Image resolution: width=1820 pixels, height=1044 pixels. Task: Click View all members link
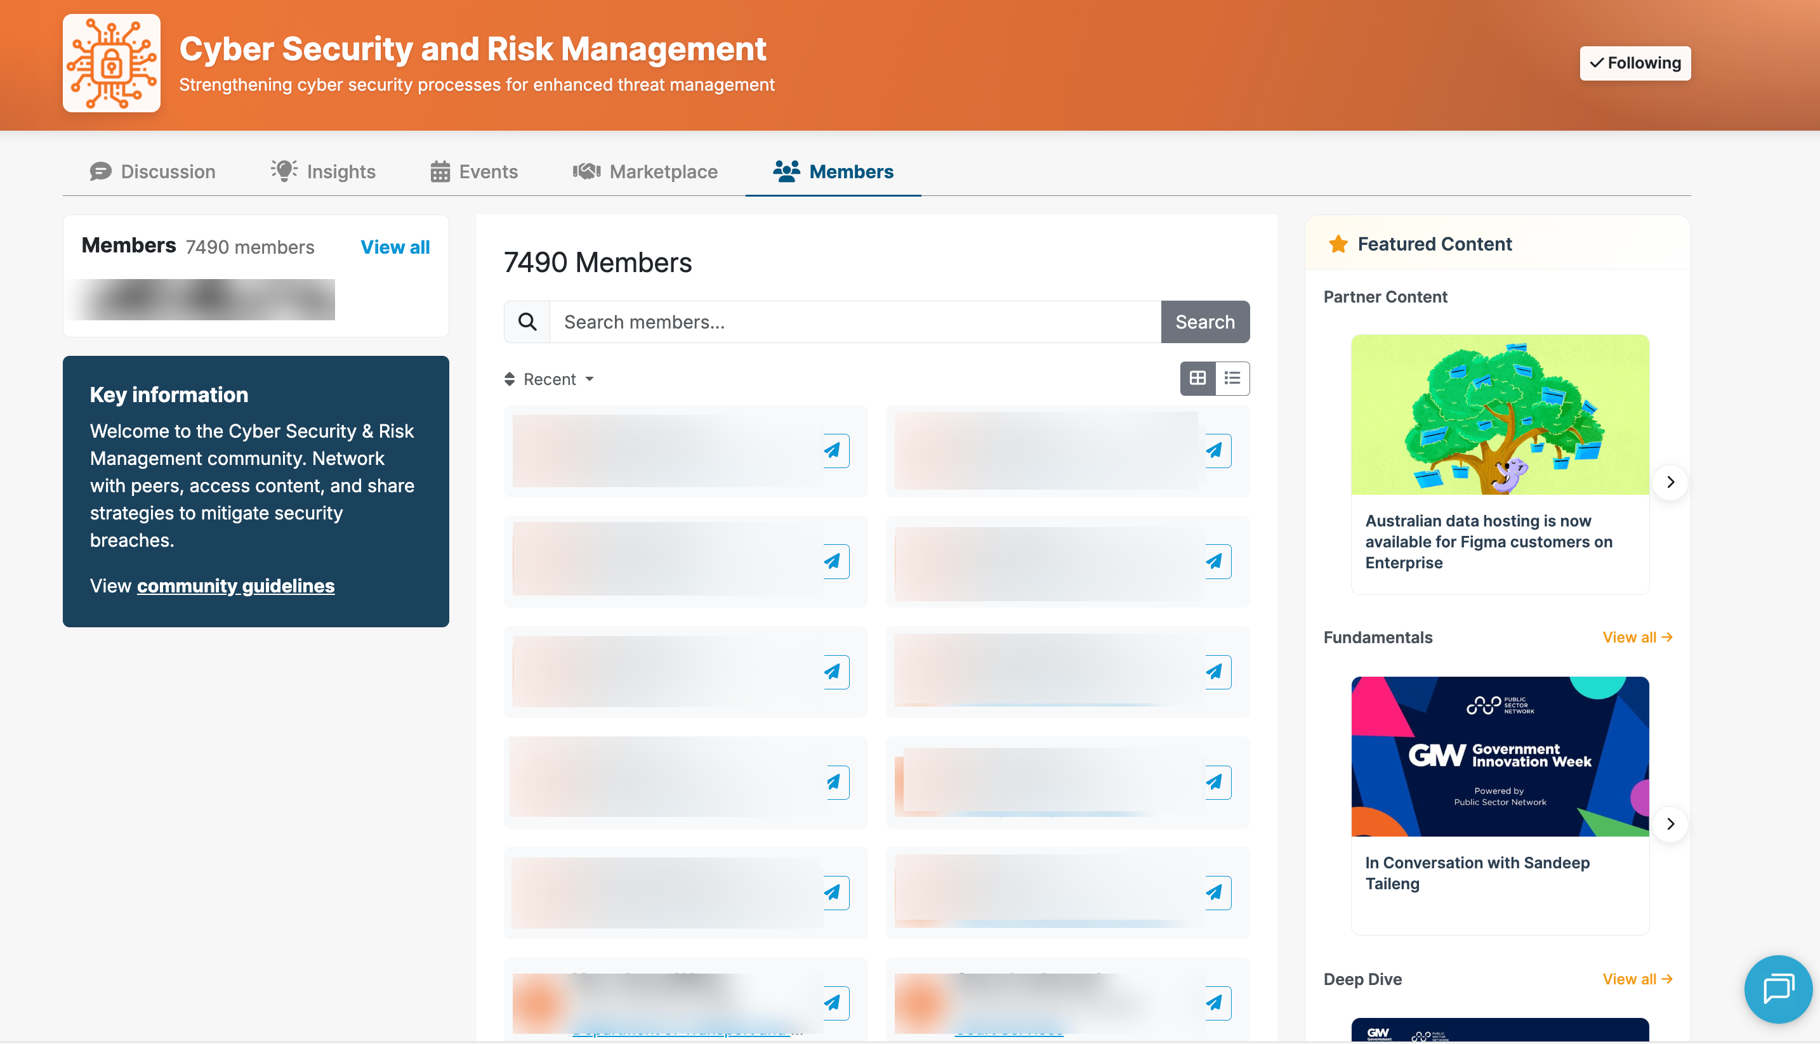click(395, 247)
